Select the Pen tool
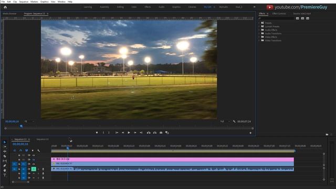 point(5,166)
